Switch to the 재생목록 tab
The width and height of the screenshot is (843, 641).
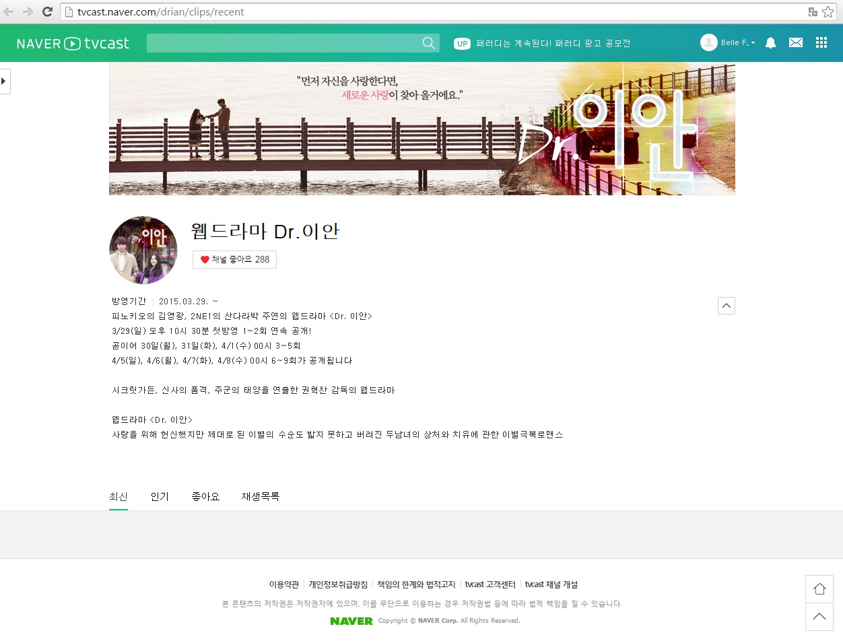click(261, 497)
